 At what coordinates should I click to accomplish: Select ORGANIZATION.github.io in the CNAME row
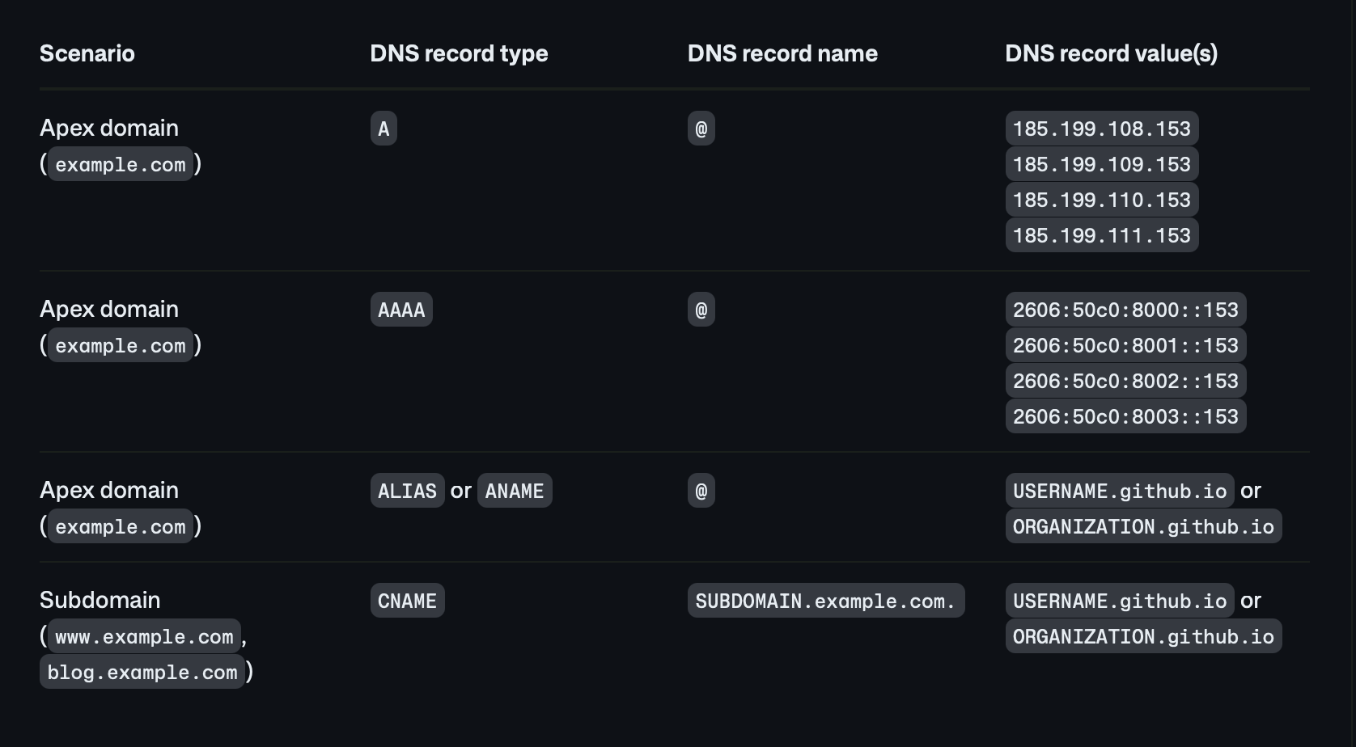coord(1143,636)
